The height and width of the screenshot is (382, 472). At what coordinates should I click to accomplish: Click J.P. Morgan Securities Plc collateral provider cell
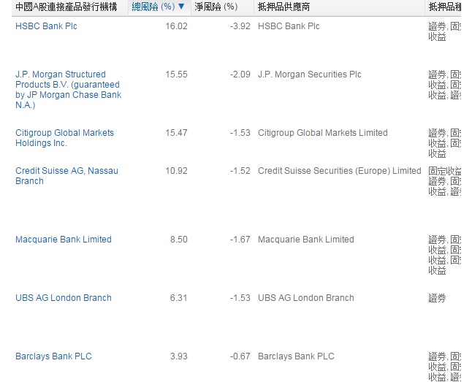pyautogui.click(x=309, y=75)
